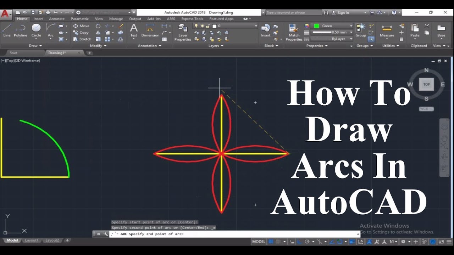Open the lineweight 0.50 mm dropdown
This screenshot has width=454, height=255.
click(332, 32)
